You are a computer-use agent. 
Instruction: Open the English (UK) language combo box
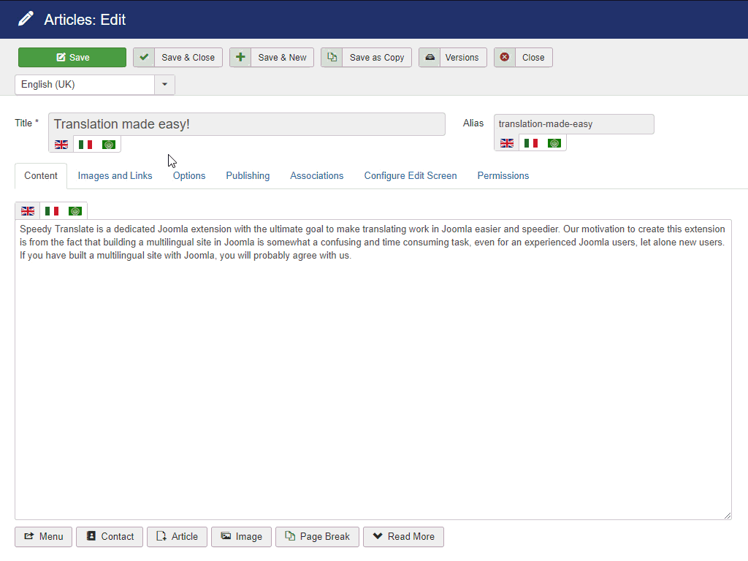click(84, 84)
